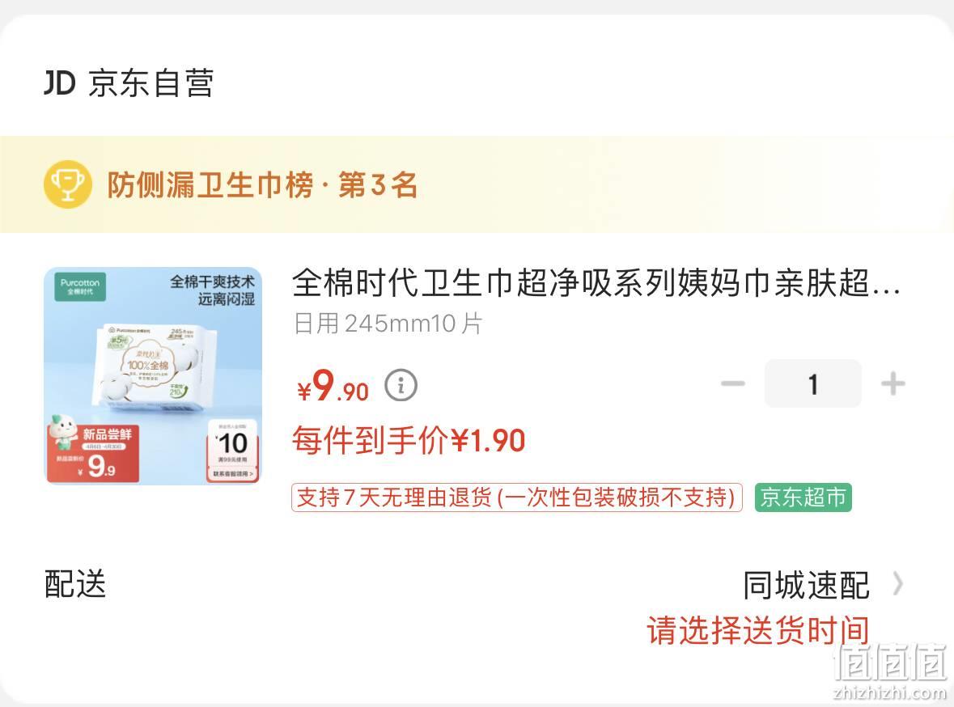Open 同城速配 delivery option

806,586
